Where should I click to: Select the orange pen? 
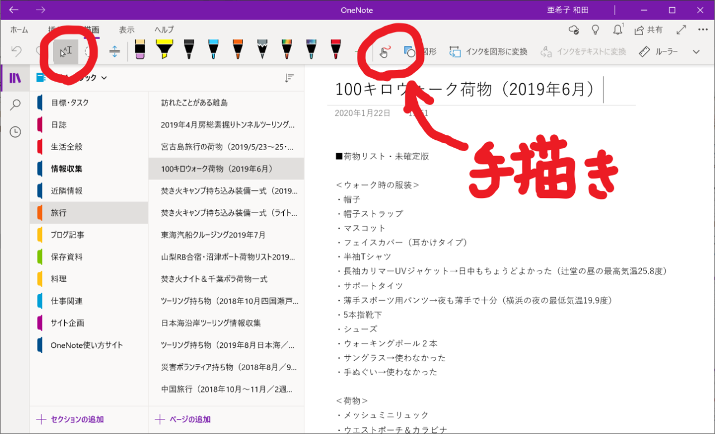point(237,49)
